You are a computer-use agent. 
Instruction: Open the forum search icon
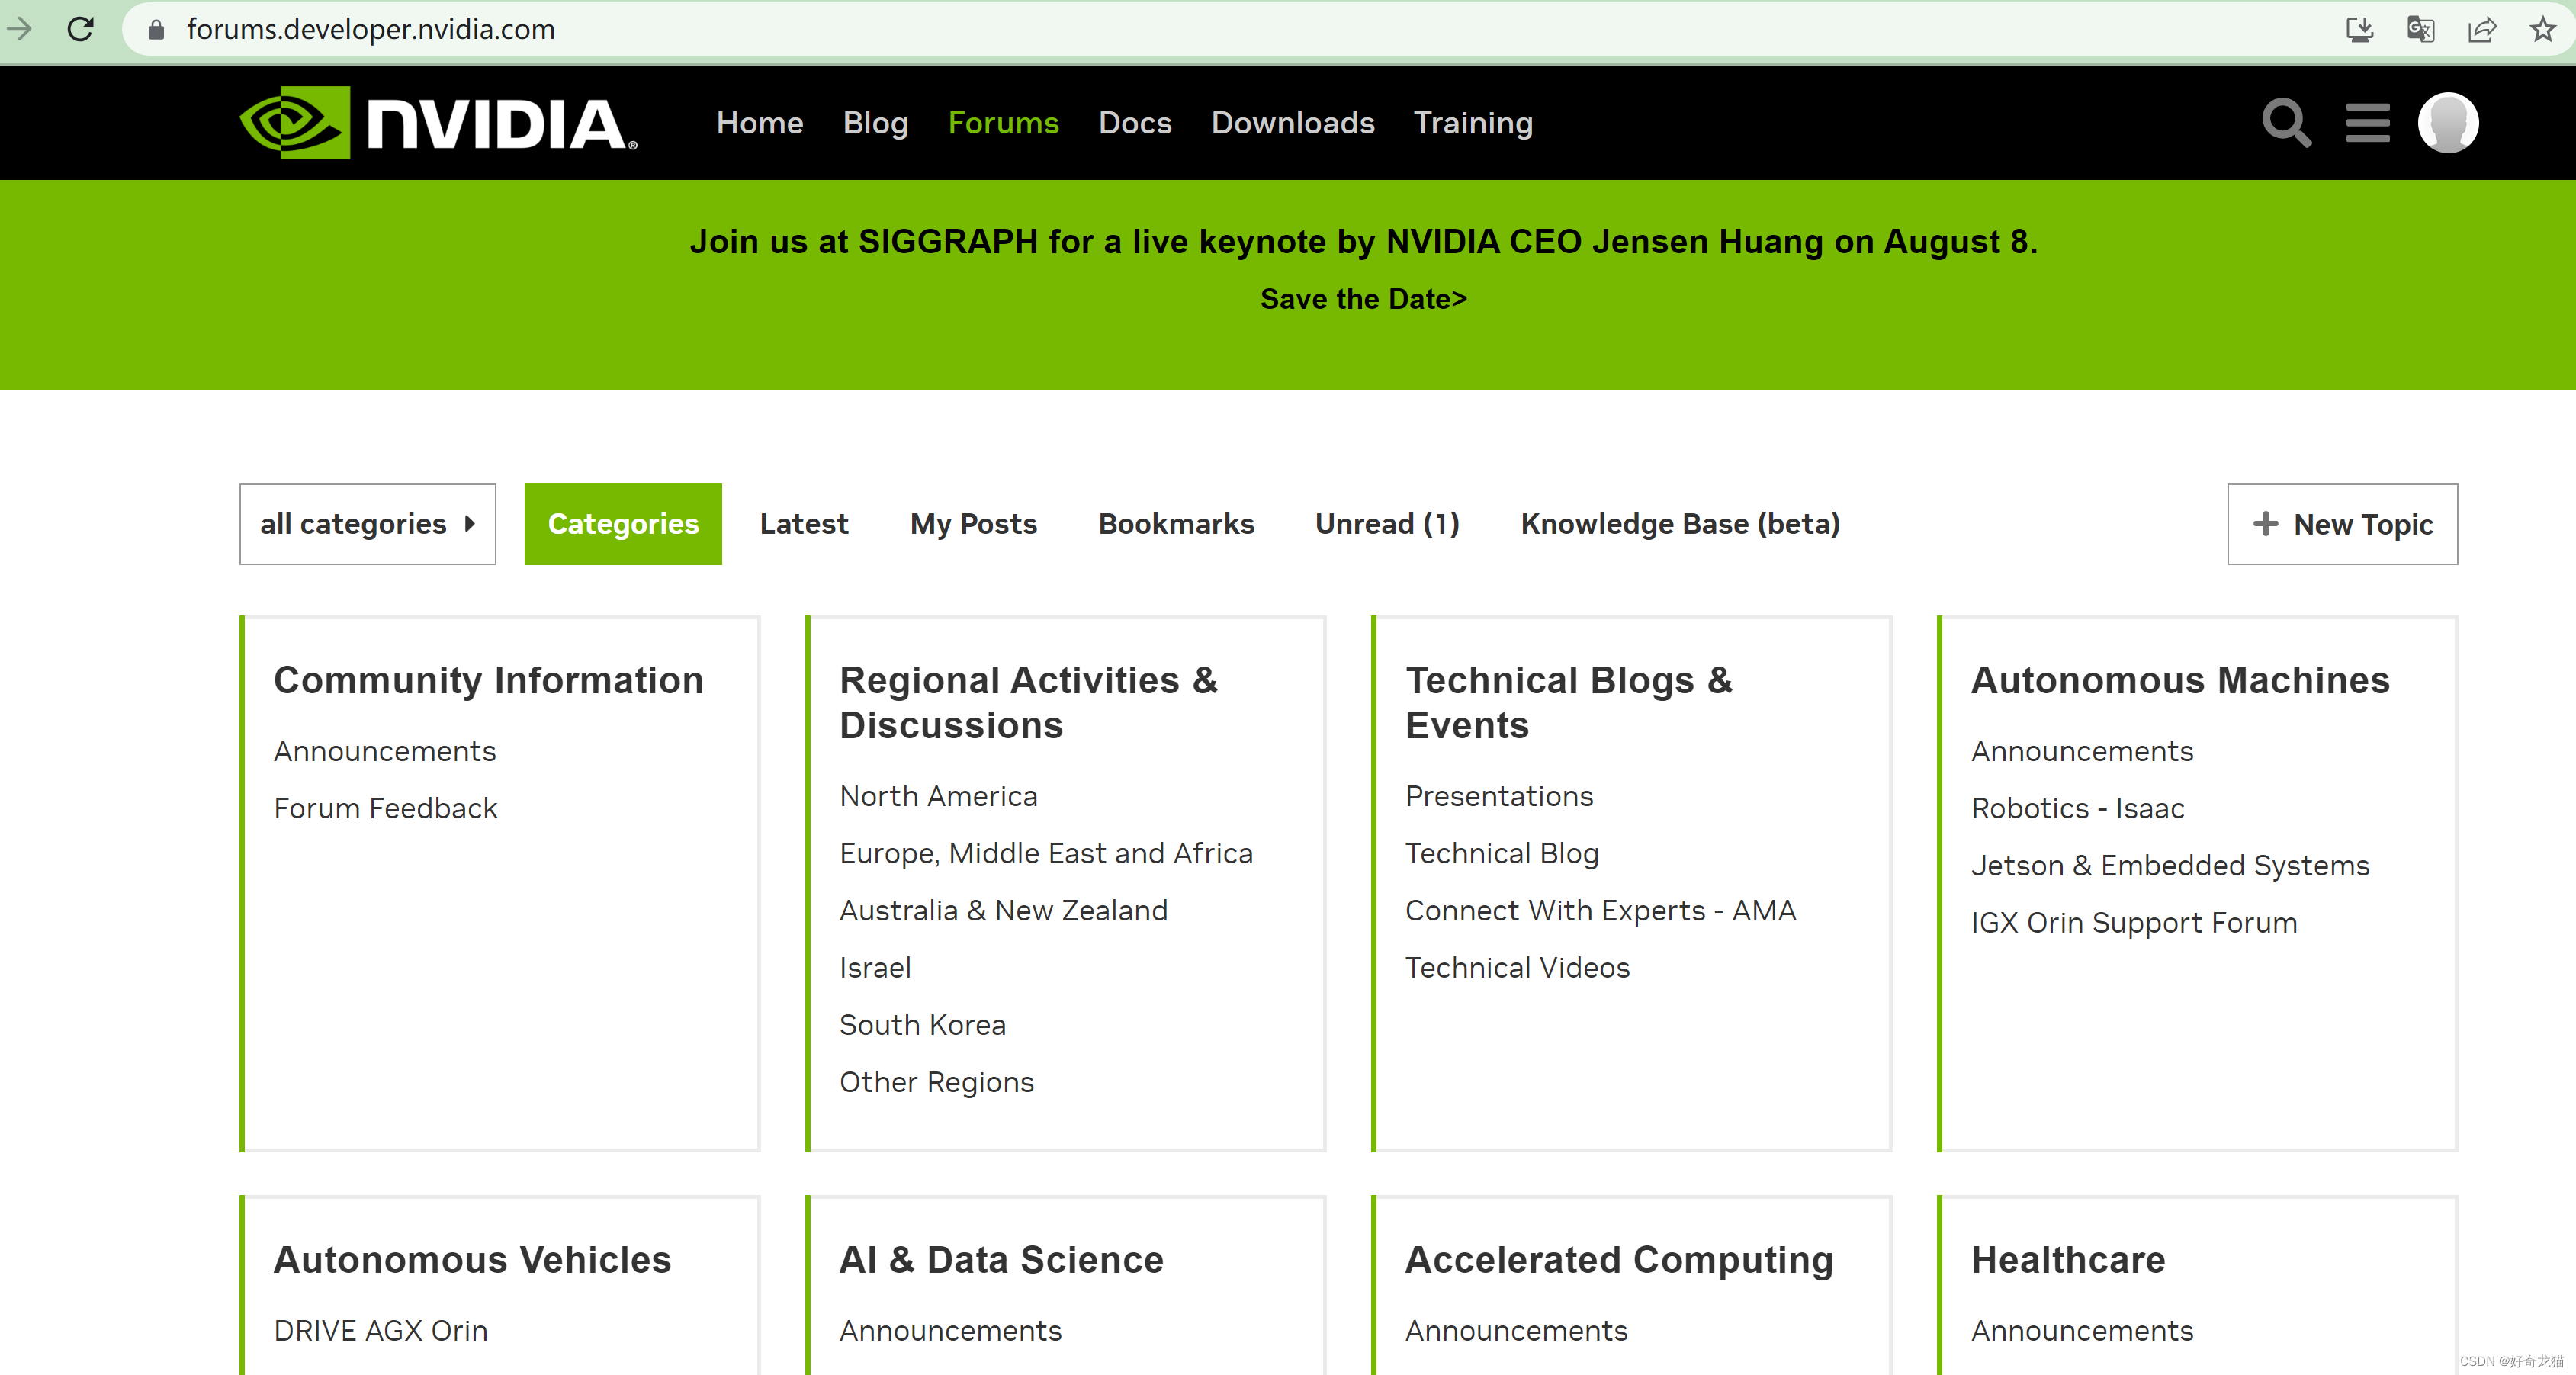click(2286, 123)
